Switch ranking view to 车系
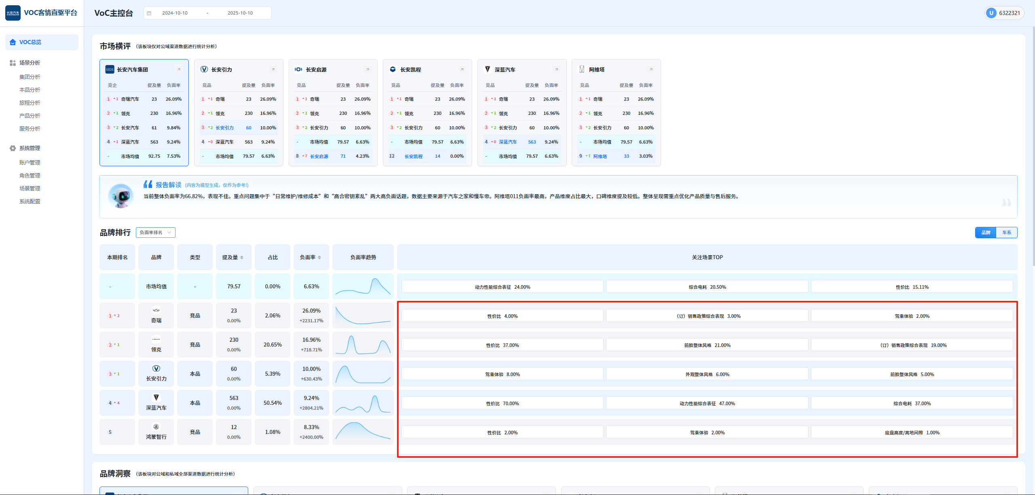This screenshot has width=1035, height=495. (1006, 233)
